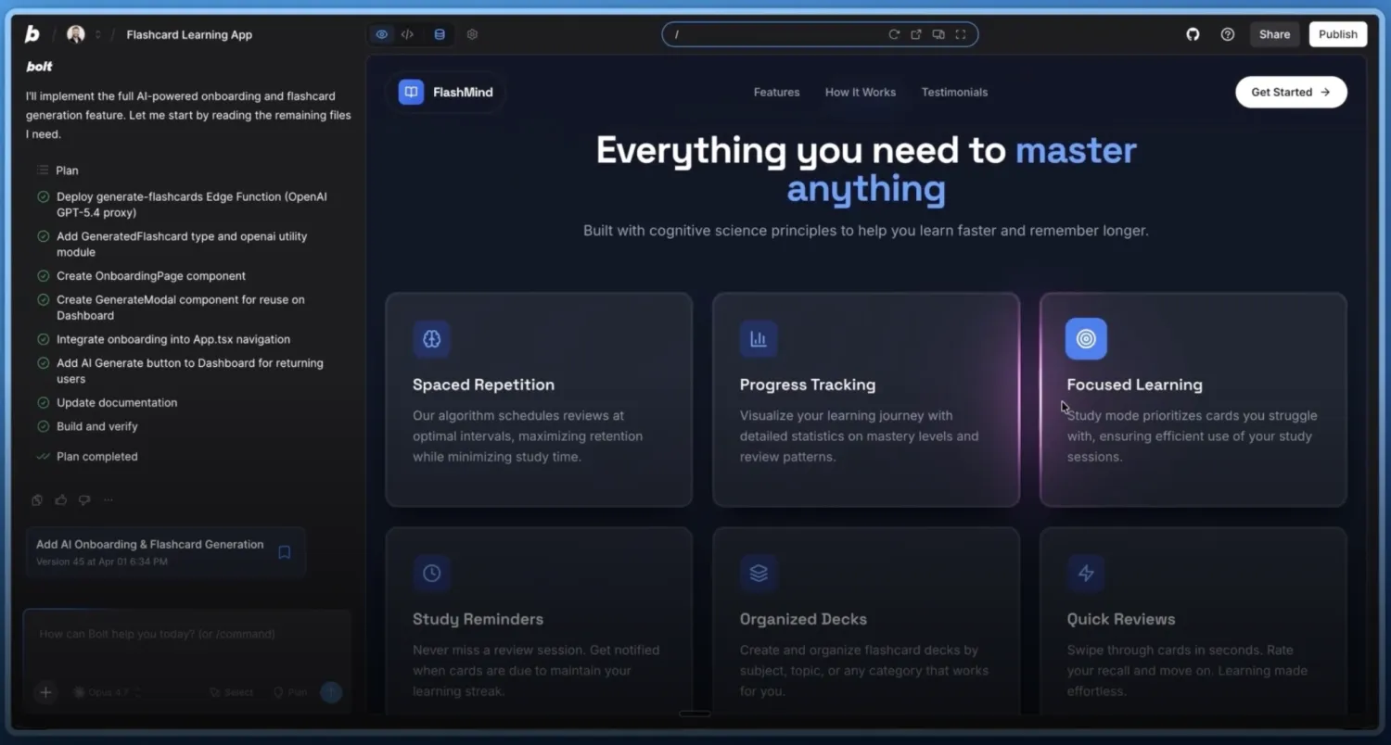Click the Deploy generate-flashcards Edge Function step

tap(191, 205)
